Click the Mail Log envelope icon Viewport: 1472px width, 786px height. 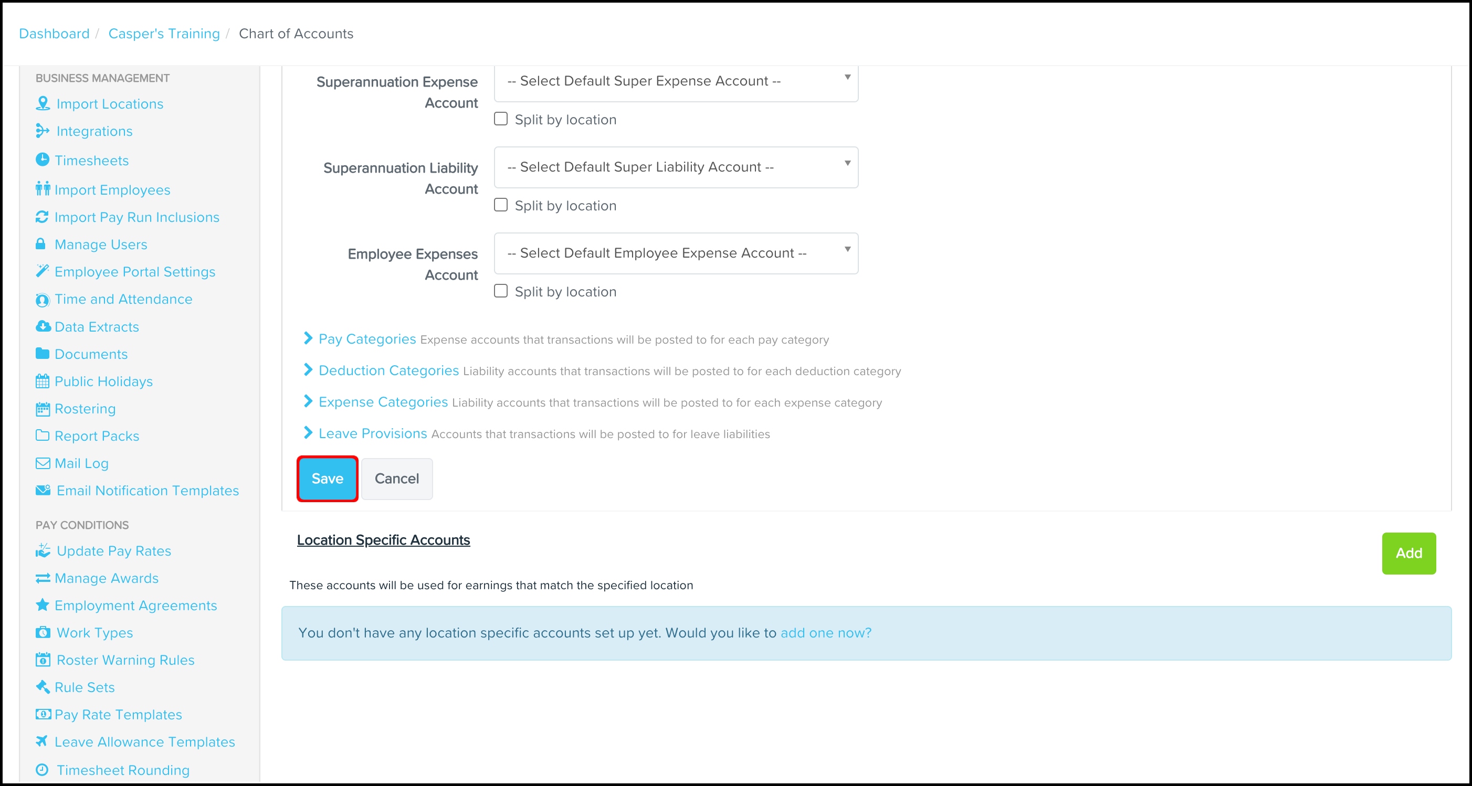(43, 463)
